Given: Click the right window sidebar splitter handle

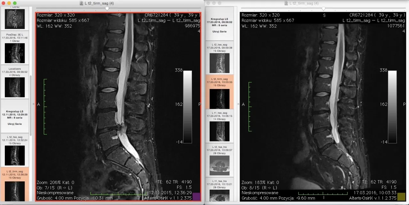Looking at the screenshot, I should click(238, 104).
